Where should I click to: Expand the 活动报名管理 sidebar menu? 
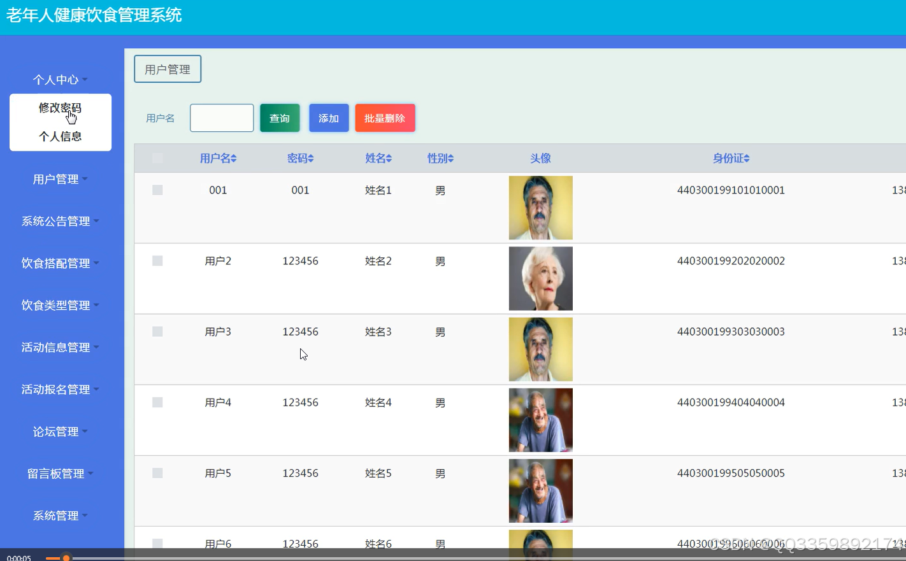[61, 390]
